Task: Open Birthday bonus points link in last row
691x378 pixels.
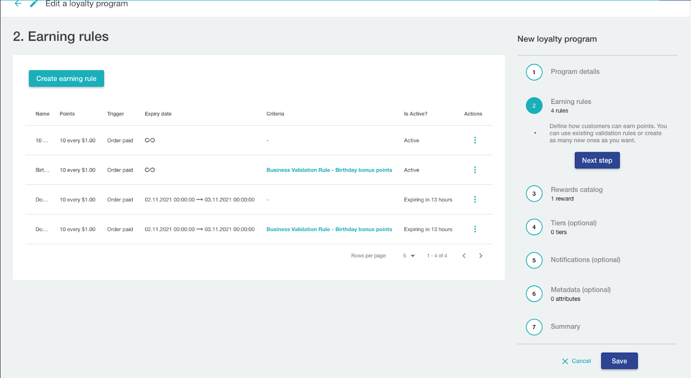Action: click(329, 229)
